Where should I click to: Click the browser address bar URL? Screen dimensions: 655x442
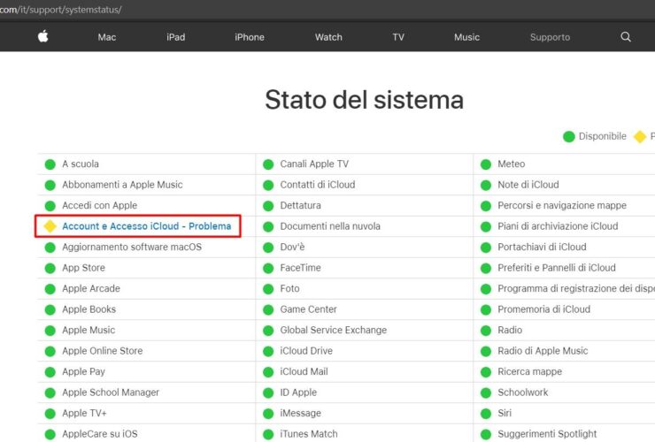point(60,10)
